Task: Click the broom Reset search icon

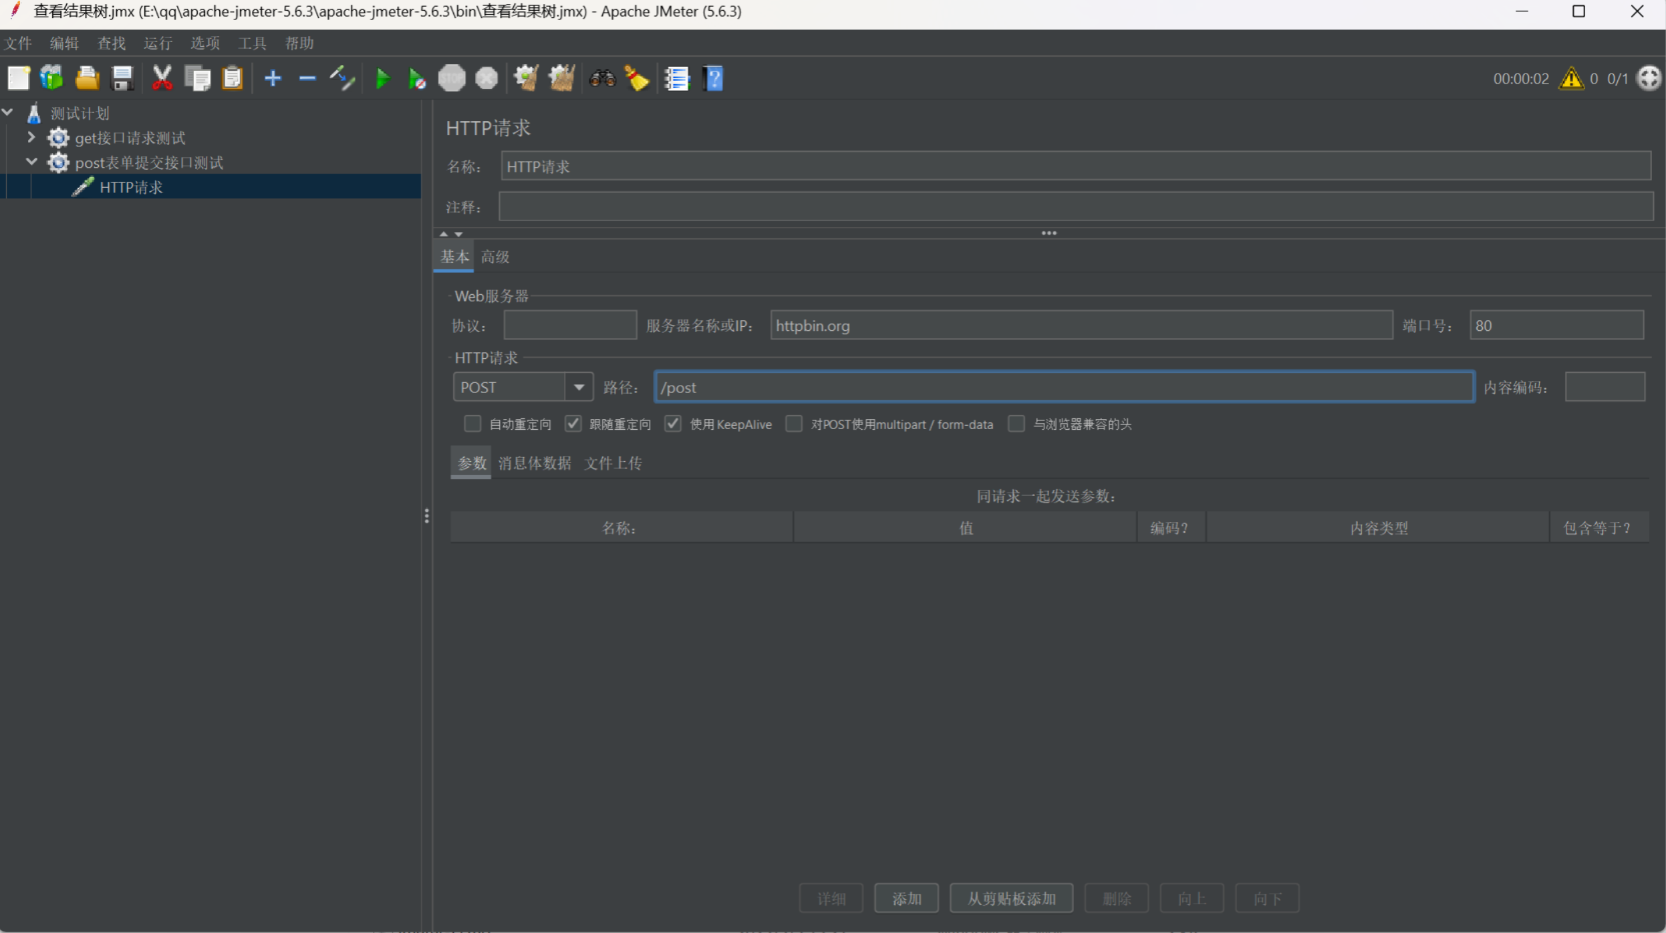Action: coord(637,79)
